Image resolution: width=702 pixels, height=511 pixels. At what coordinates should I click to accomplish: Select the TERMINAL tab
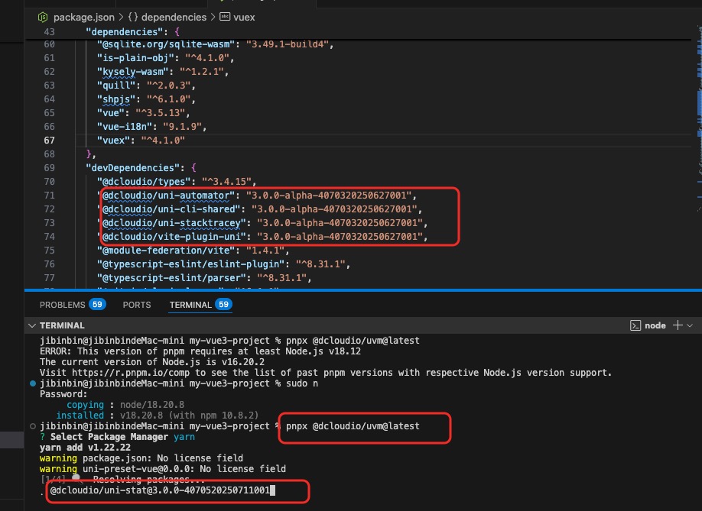[190, 305]
